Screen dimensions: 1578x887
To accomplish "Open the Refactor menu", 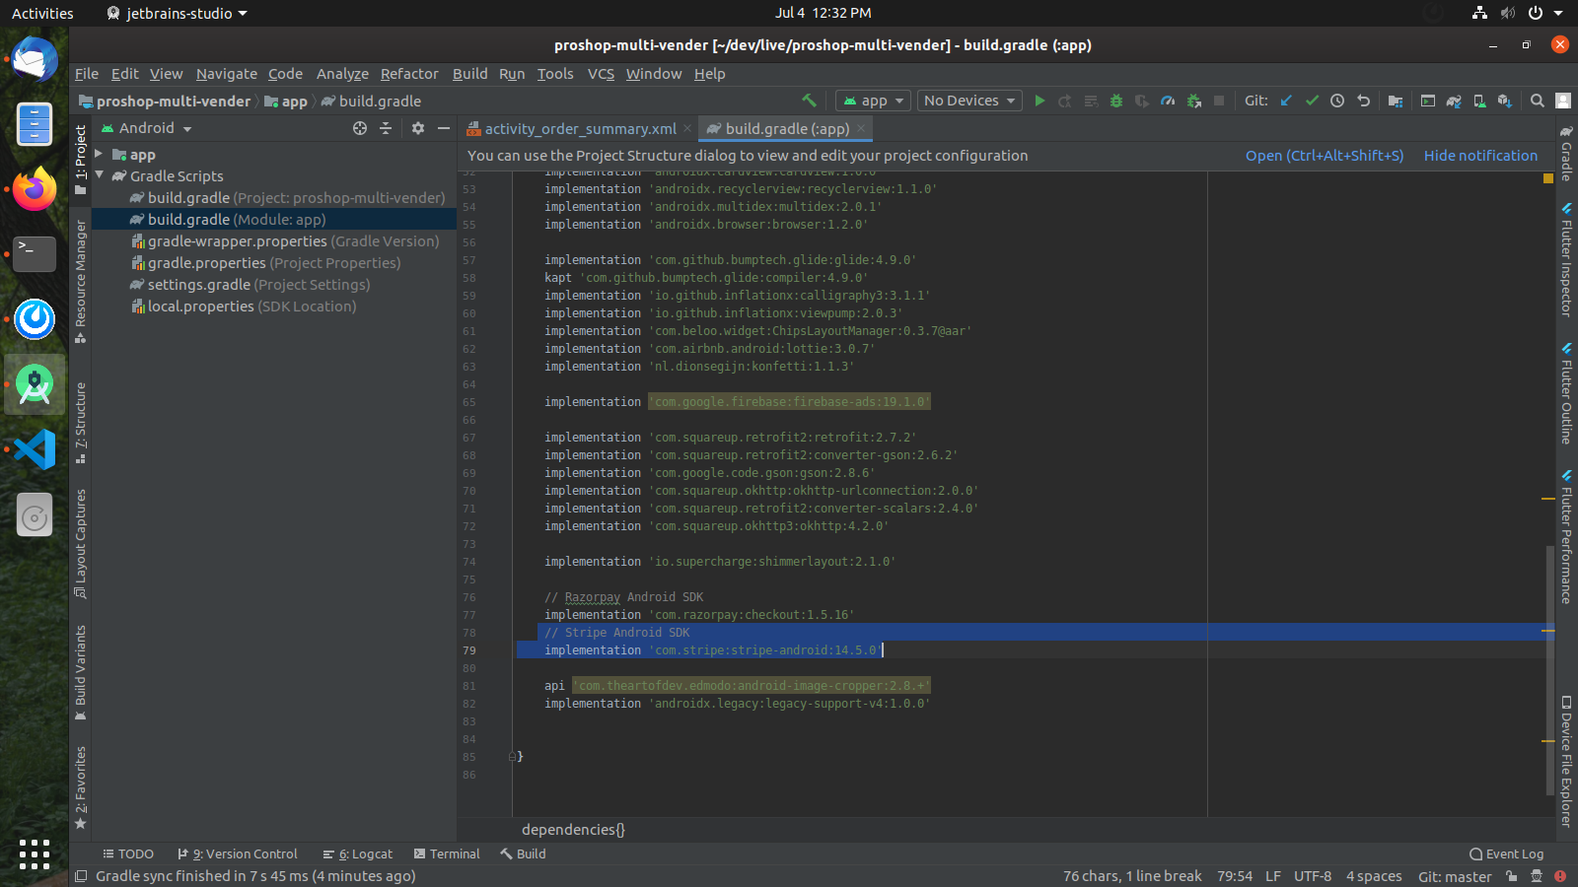I will (x=409, y=74).
